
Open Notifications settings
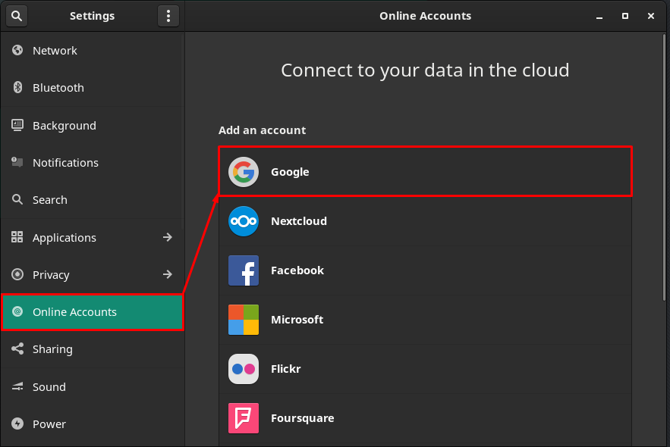tap(93, 162)
